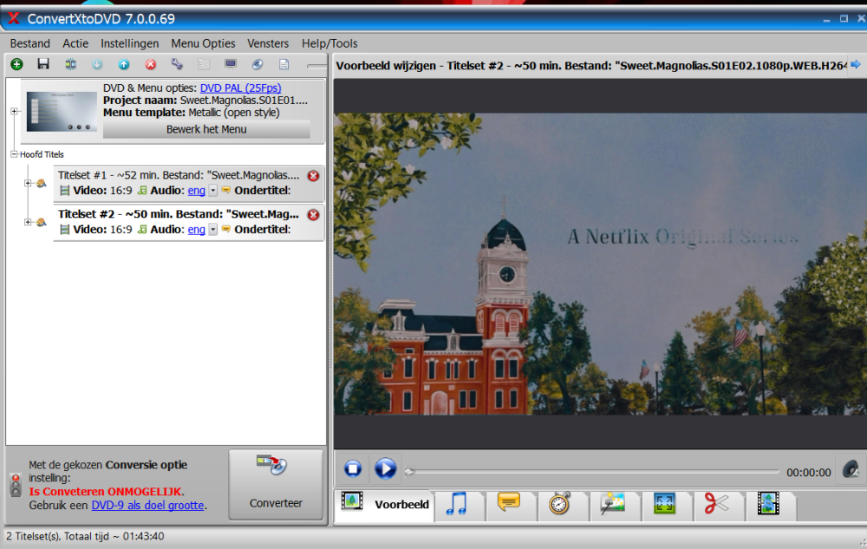Click the red remove icon in the toolbar

click(151, 64)
